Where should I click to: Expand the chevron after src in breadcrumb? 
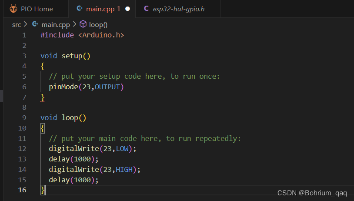pyautogui.click(x=25, y=24)
